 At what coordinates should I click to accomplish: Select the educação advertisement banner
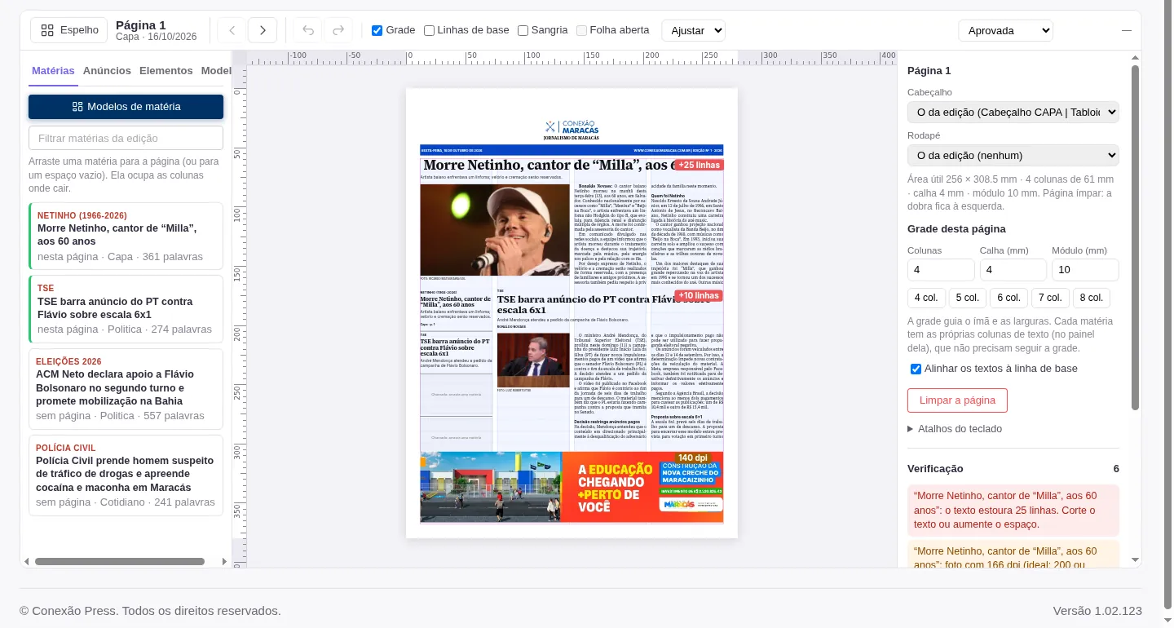pyautogui.click(x=572, y=487)
